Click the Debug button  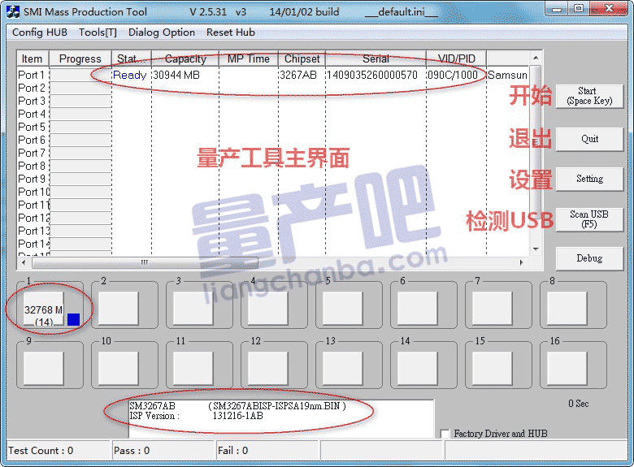point(589,258)
